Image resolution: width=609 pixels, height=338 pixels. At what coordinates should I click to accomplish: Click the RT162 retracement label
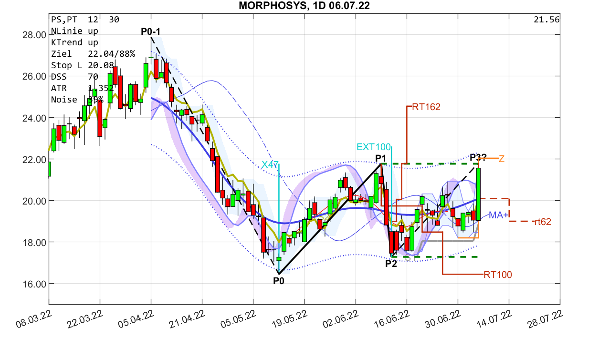pos(426,107)
